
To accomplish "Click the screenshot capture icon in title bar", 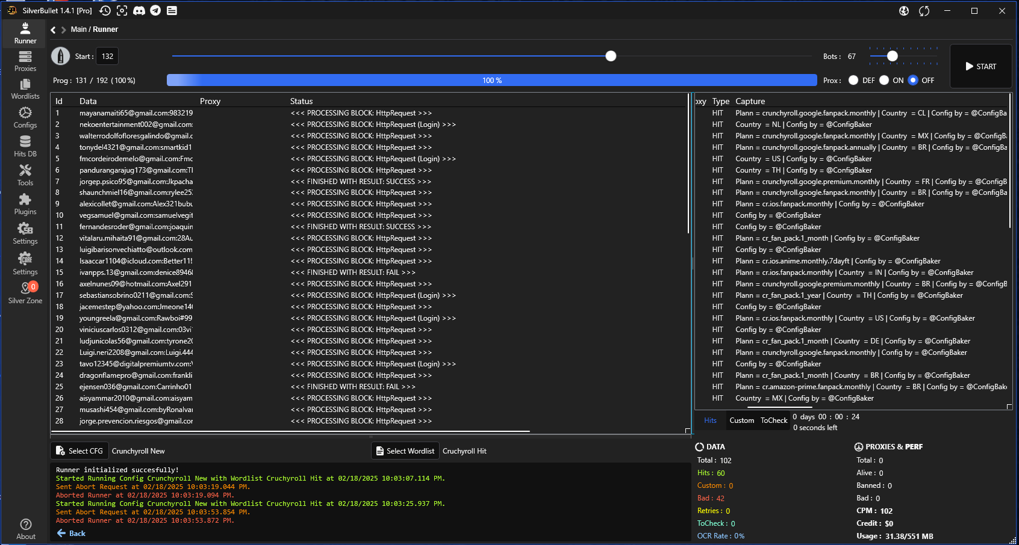I will pos(122,11).
